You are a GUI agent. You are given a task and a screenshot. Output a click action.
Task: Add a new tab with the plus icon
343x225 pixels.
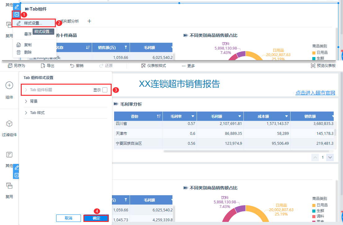[89, 21]
